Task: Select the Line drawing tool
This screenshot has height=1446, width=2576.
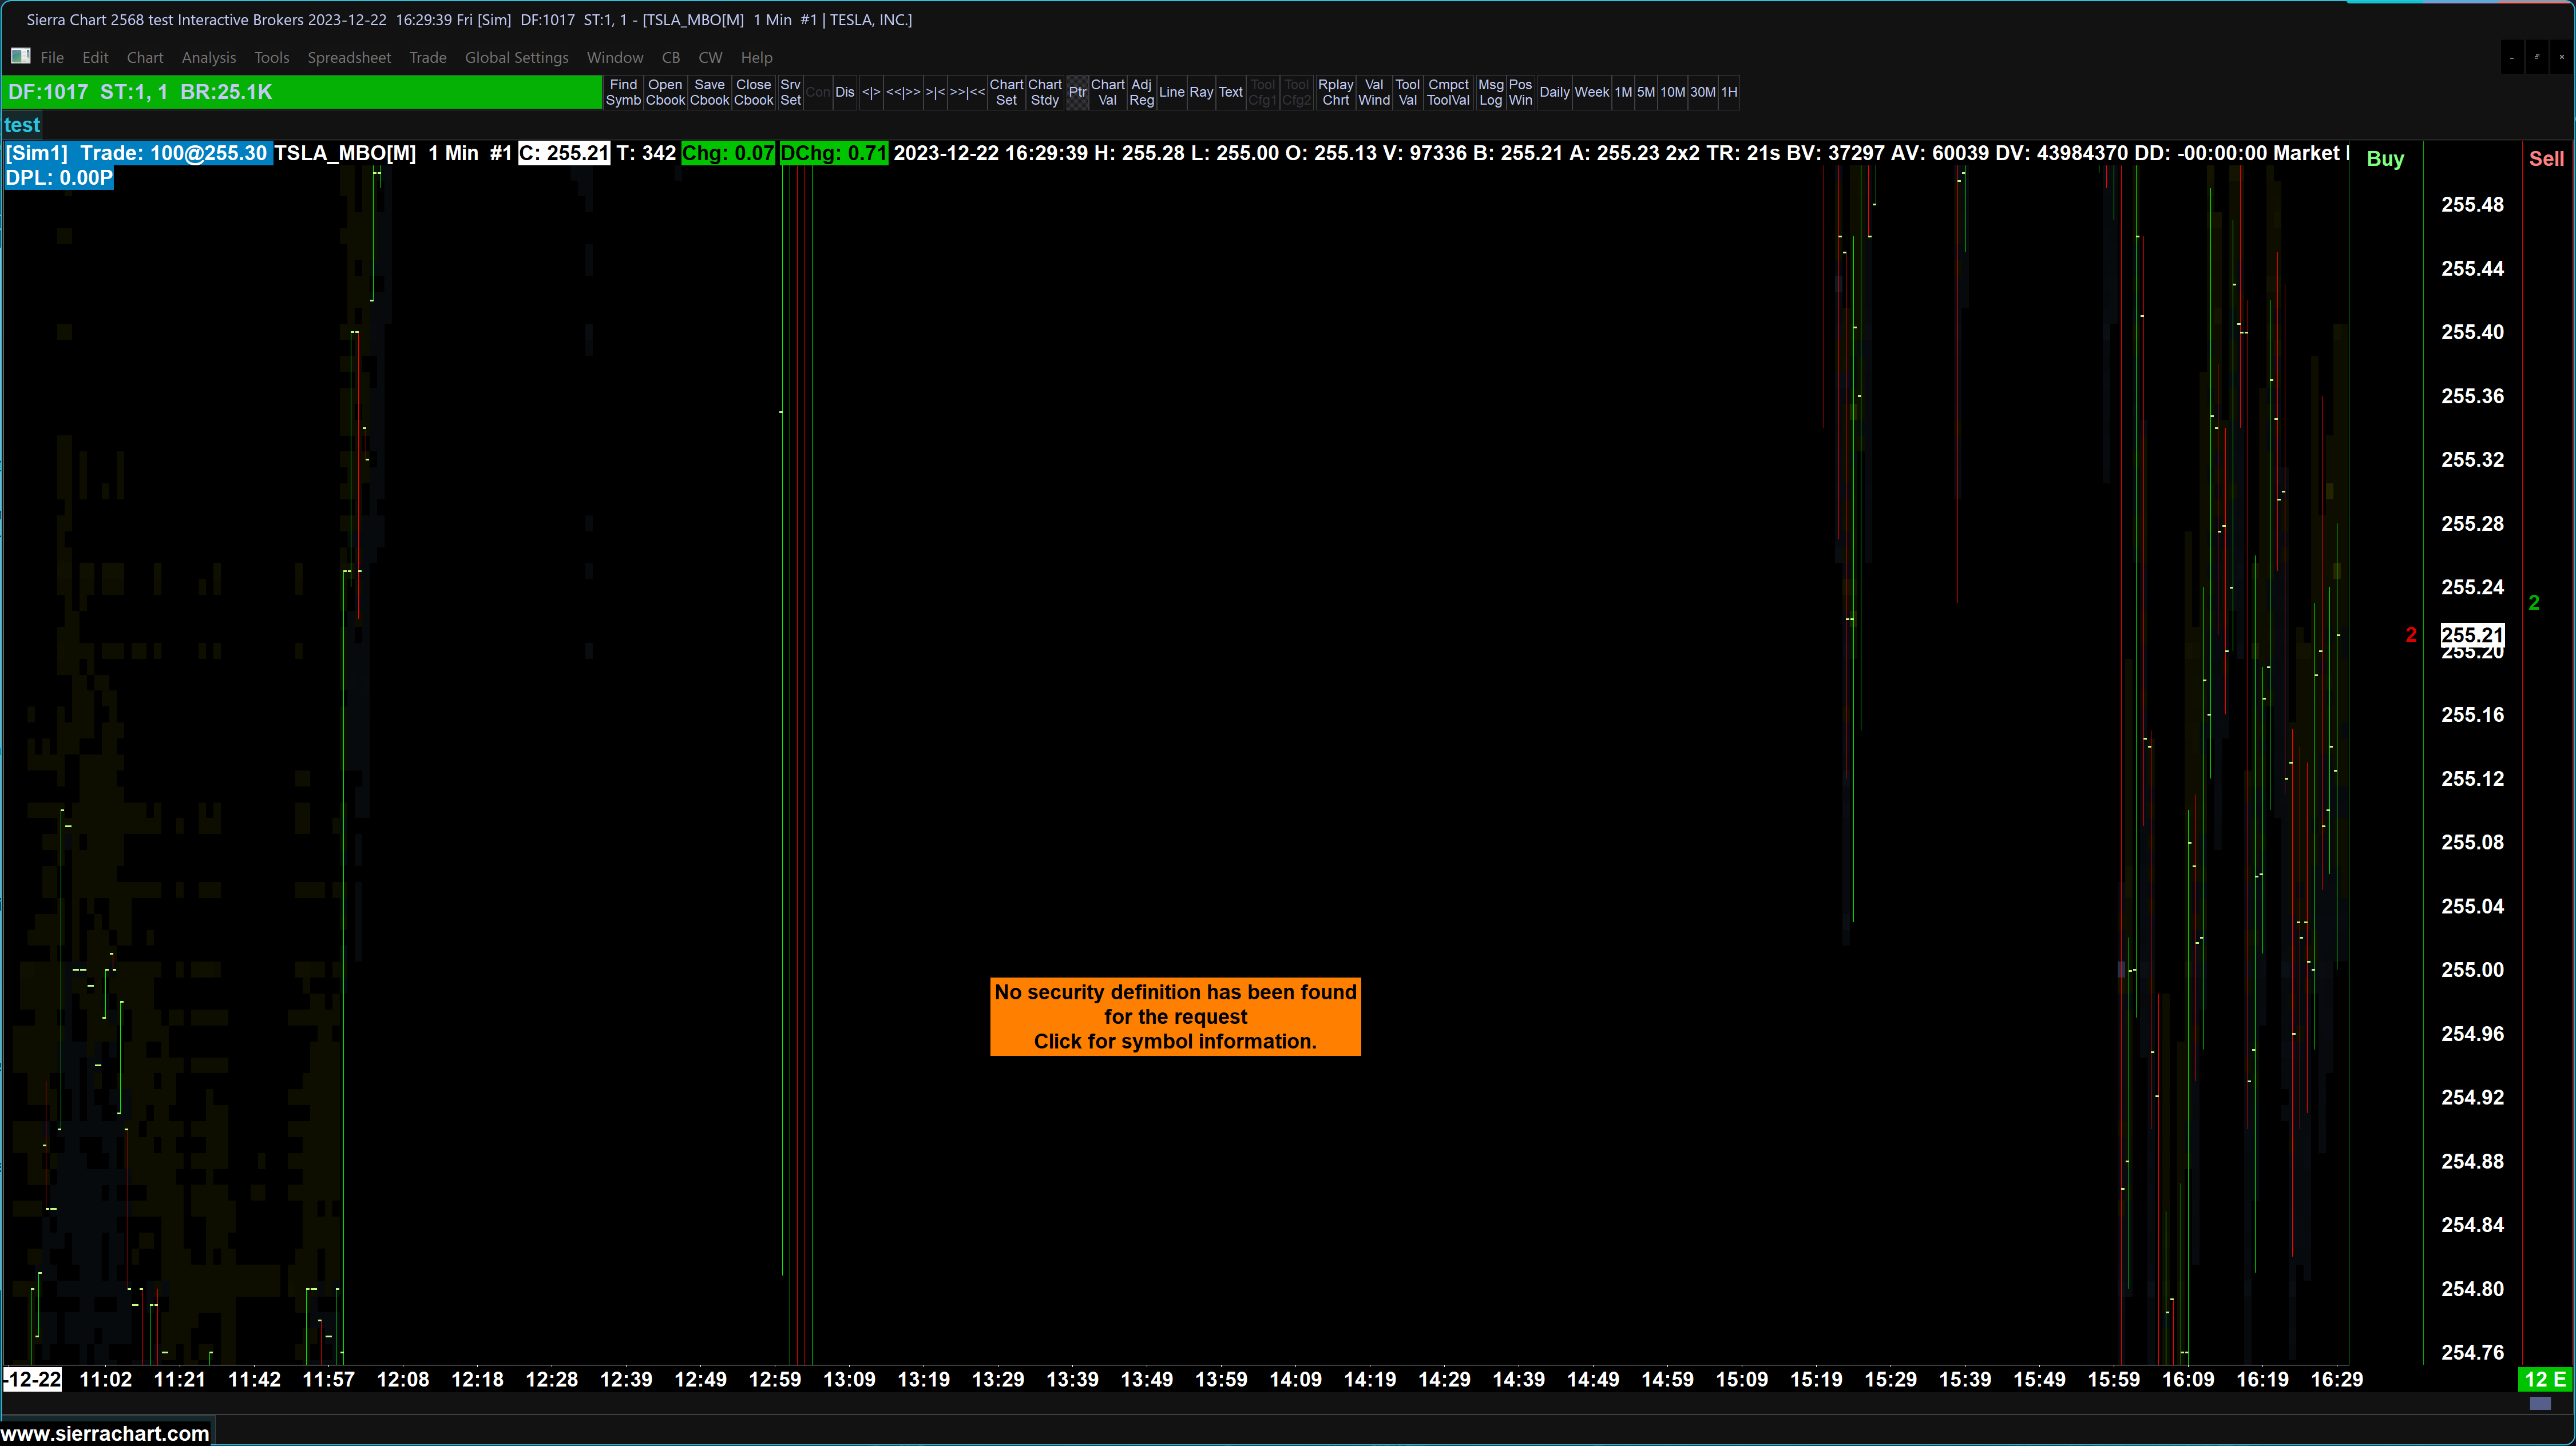Action: pyautogui.click(x=1171, y=92)
